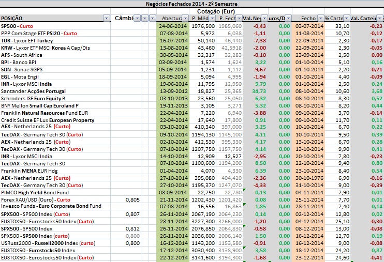The width and height of the screenshot is (384, 262).
Task: Select the 'Franklin Natural Resources Fund EUR' cell
Action: [55, 113]
